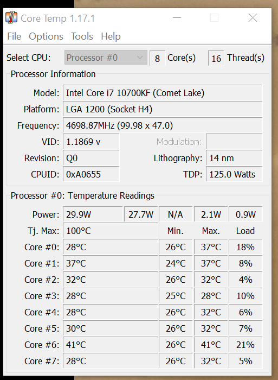
Task: Click Core #6 current temperature 41°C
Action: [111, 344]
